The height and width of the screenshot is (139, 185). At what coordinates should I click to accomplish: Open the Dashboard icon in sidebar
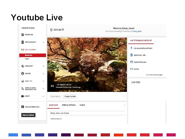[x=23, y=35]
